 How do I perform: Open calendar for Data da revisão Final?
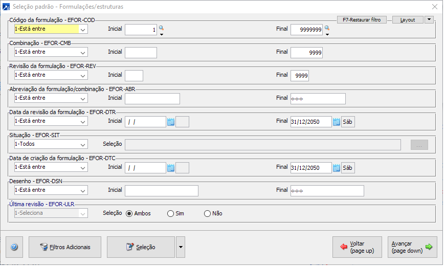click(x=336, y=122)
